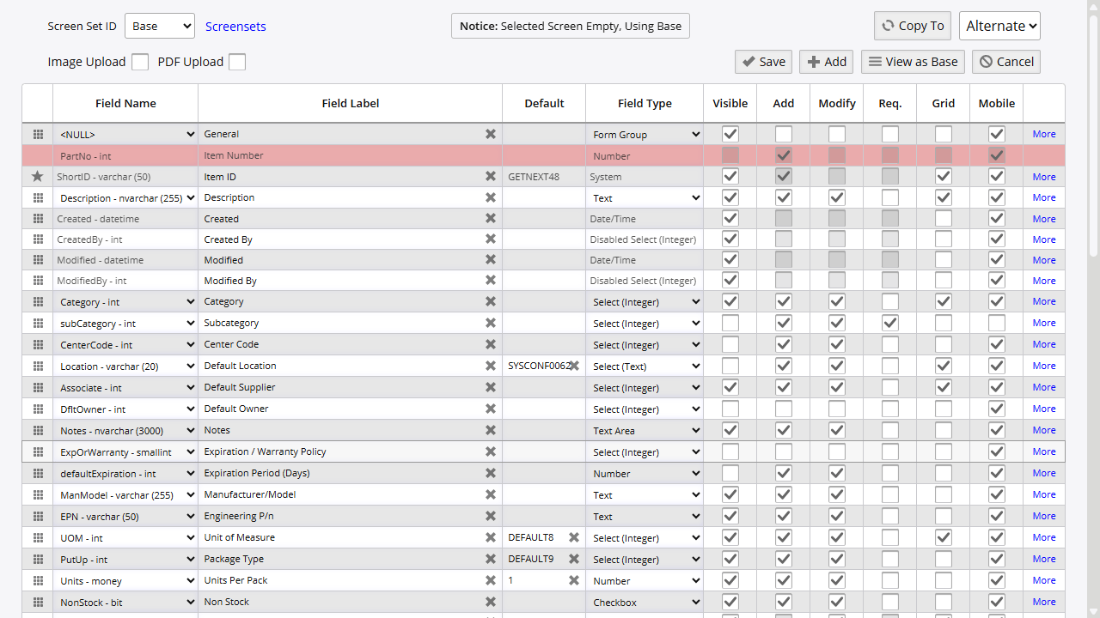Remove the DEFAULT8 default for Unit of Measure
Viewport: 1100px width, 618px height.
574,538
